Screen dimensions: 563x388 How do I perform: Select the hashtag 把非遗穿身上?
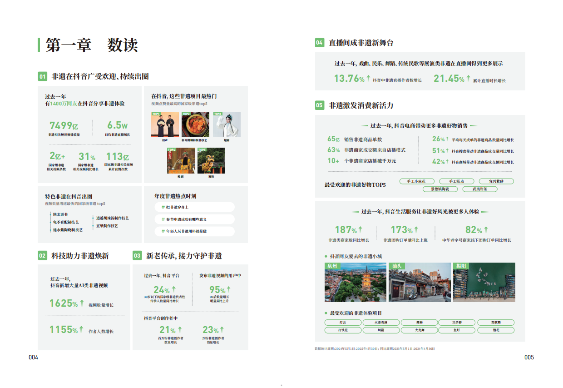point(195,207)
